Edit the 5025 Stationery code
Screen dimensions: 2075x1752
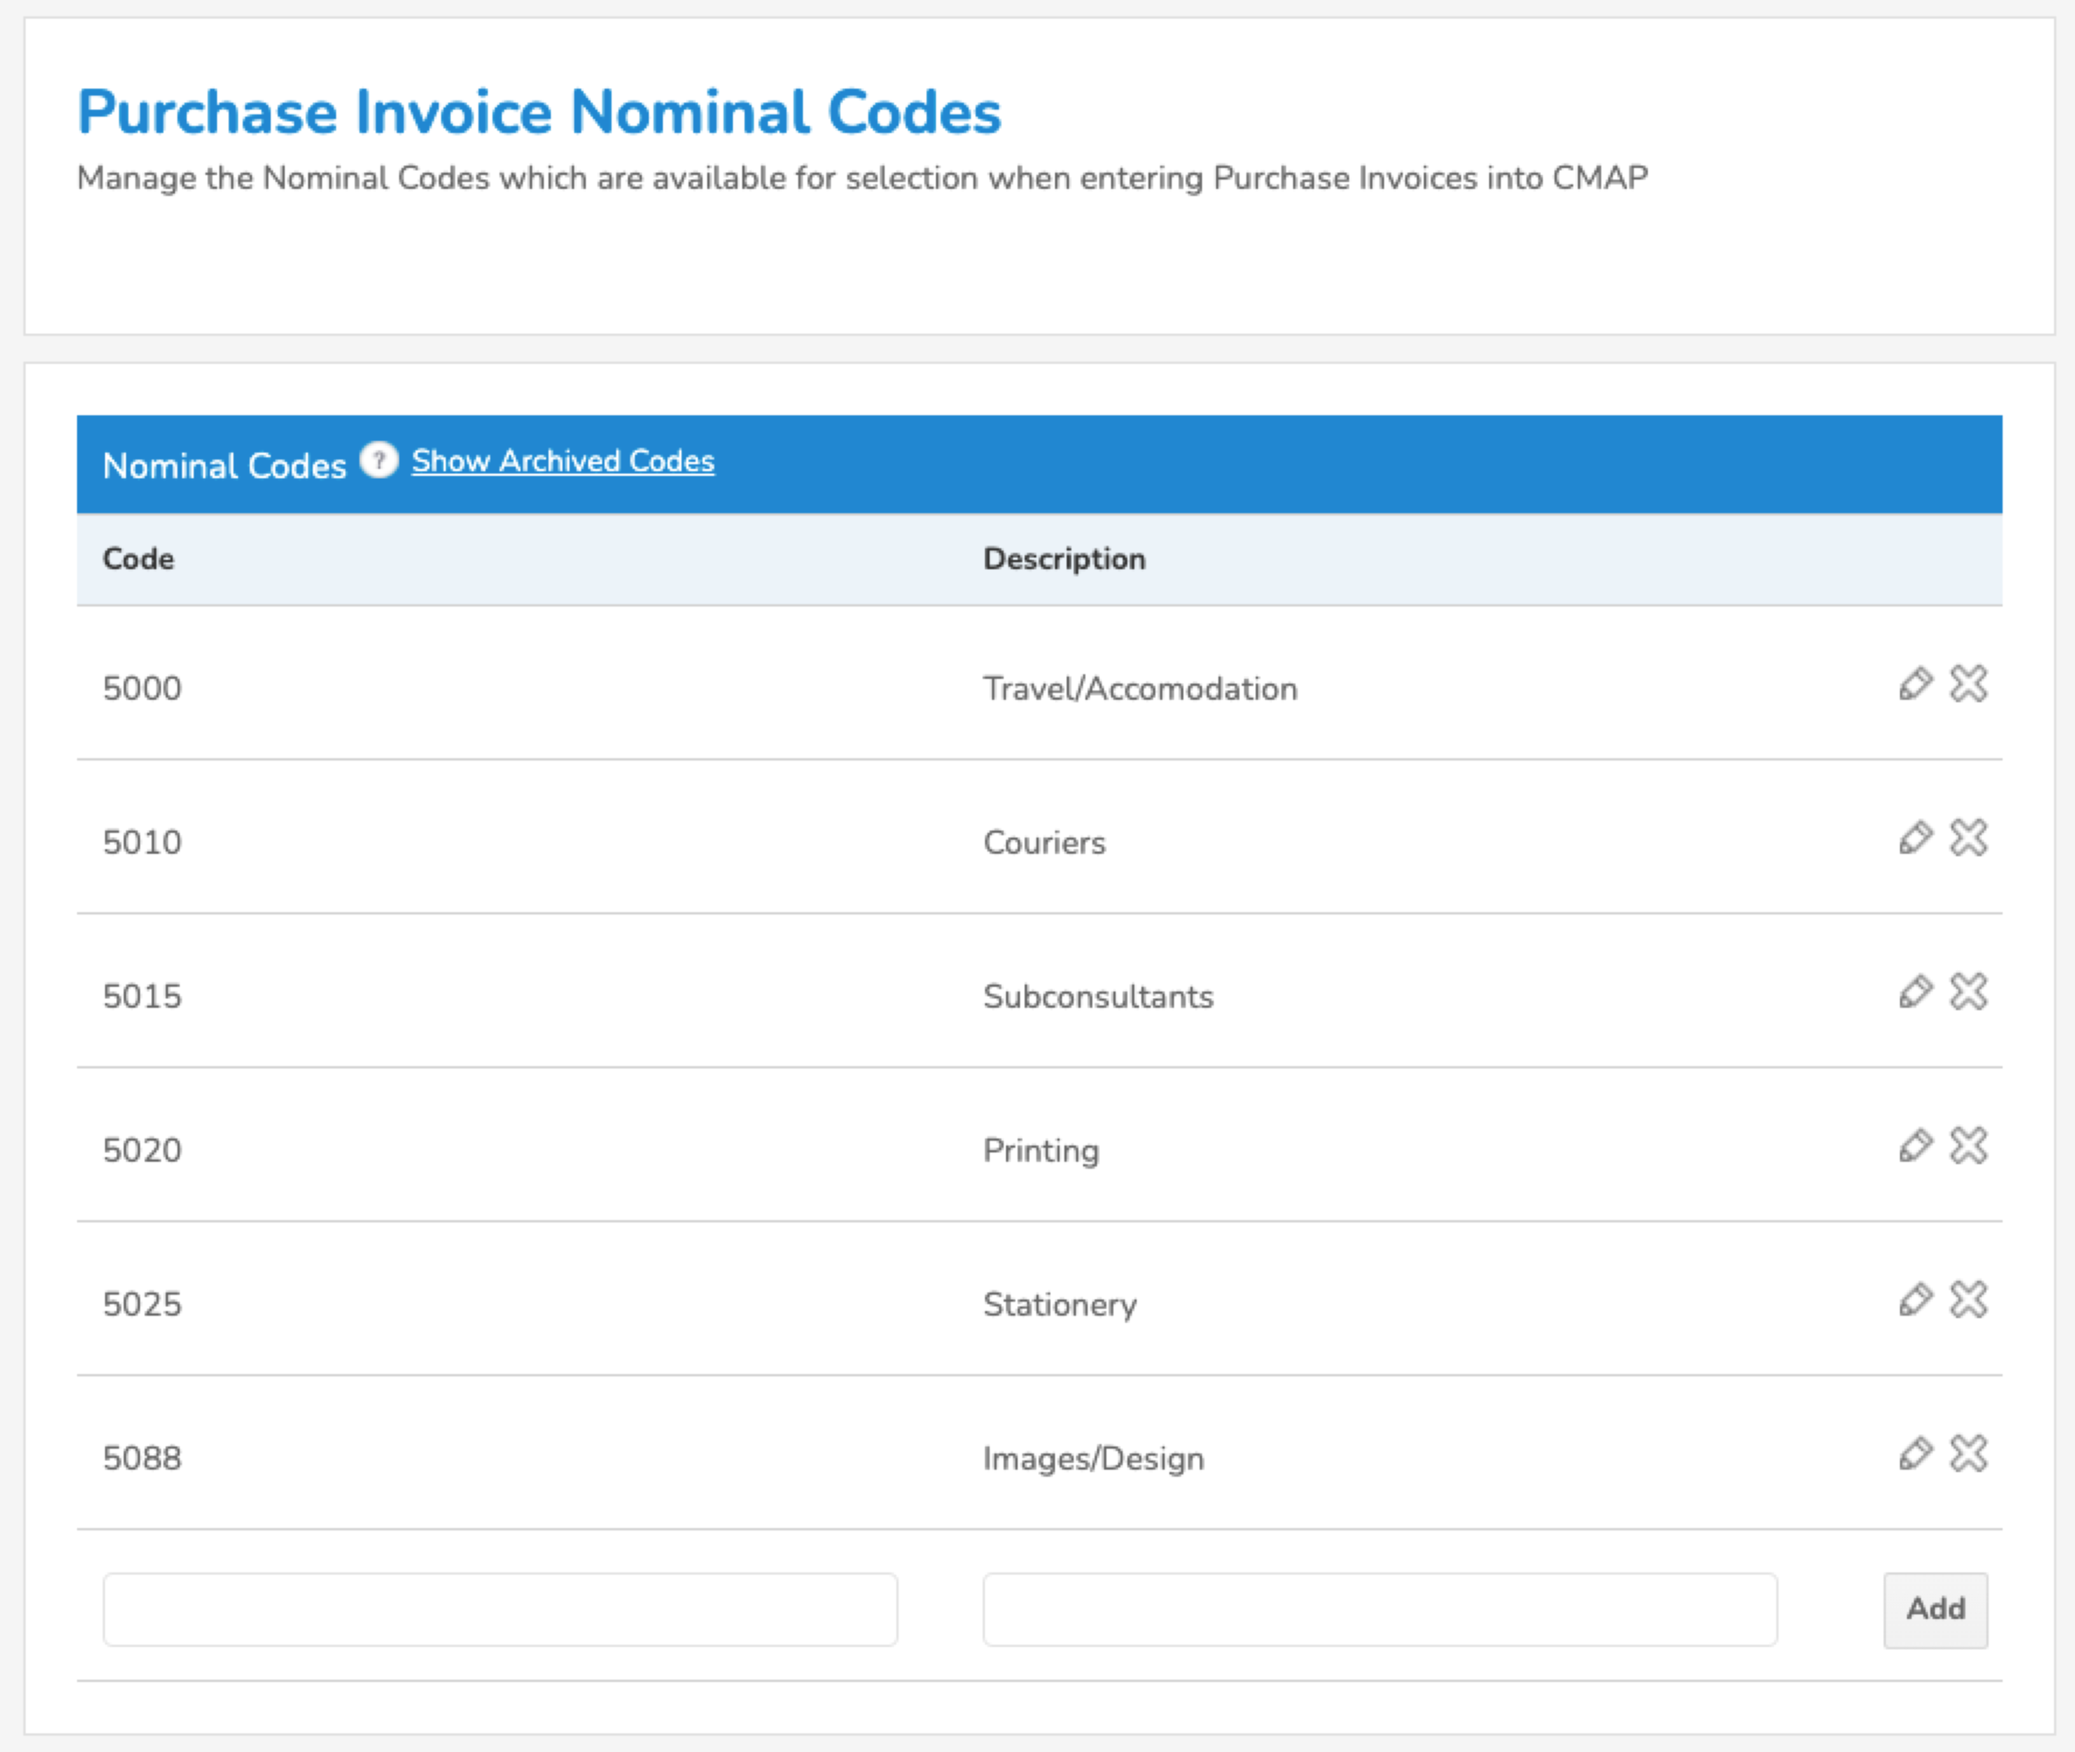(1915, 1300)
